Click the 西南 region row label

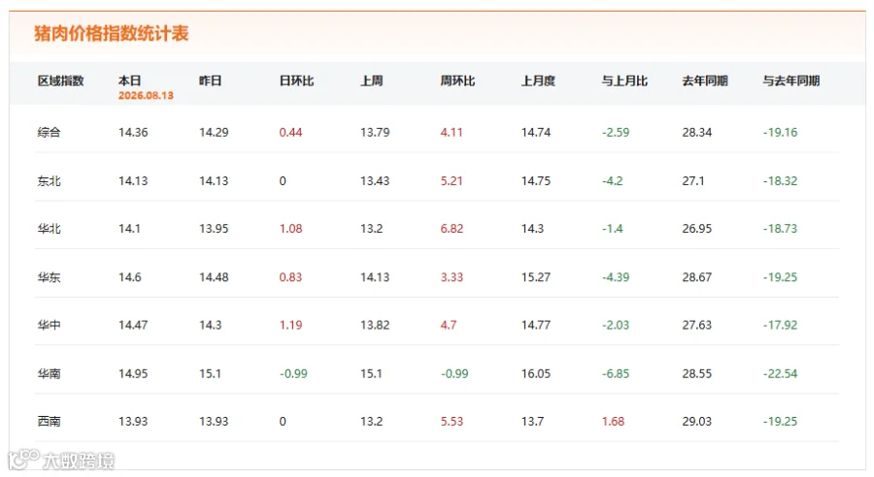[50, 422]
